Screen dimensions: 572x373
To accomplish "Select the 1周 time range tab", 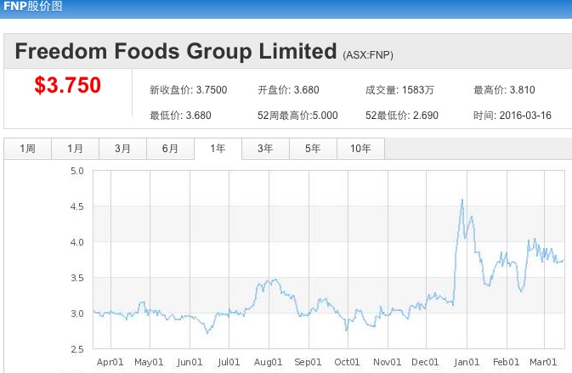I will 27,149.
